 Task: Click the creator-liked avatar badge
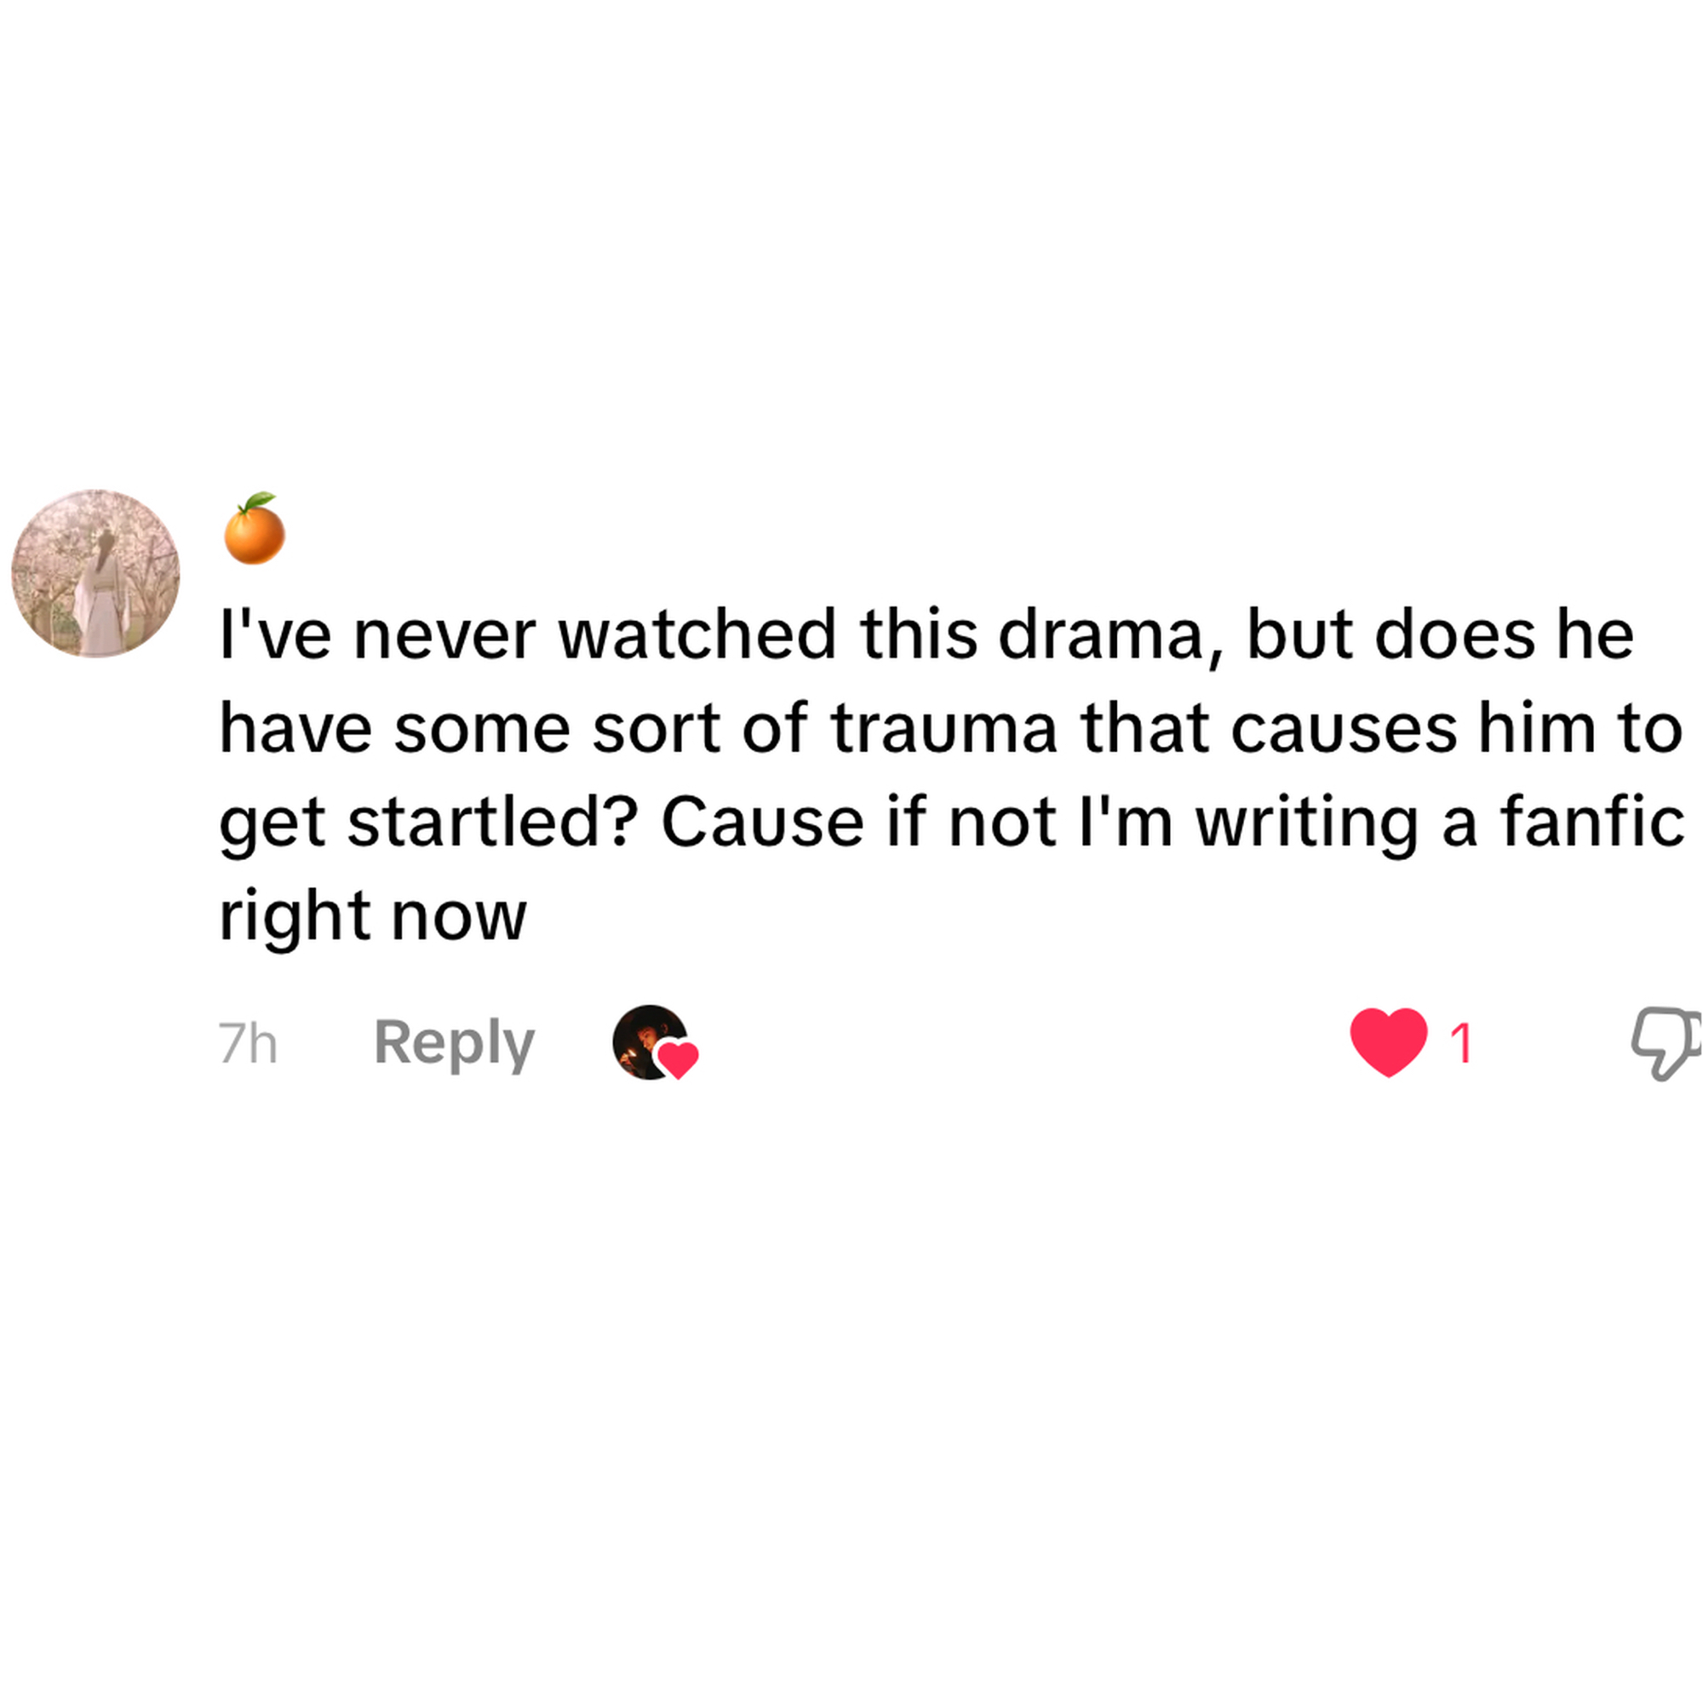(649, 1041)
